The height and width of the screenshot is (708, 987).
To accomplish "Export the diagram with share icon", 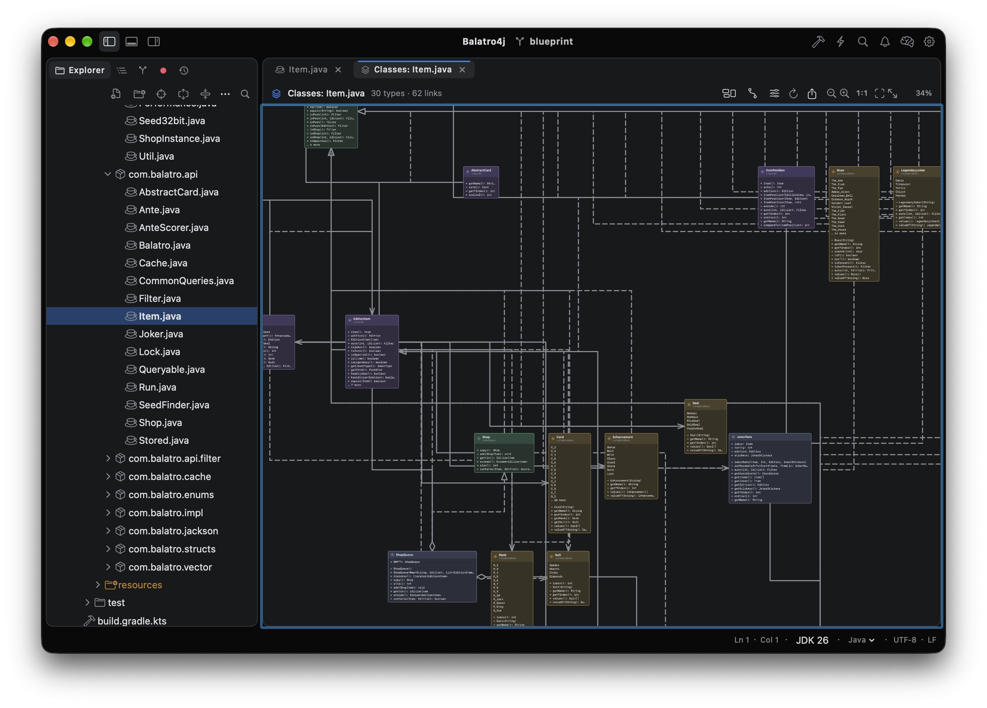I will point(812,93).
